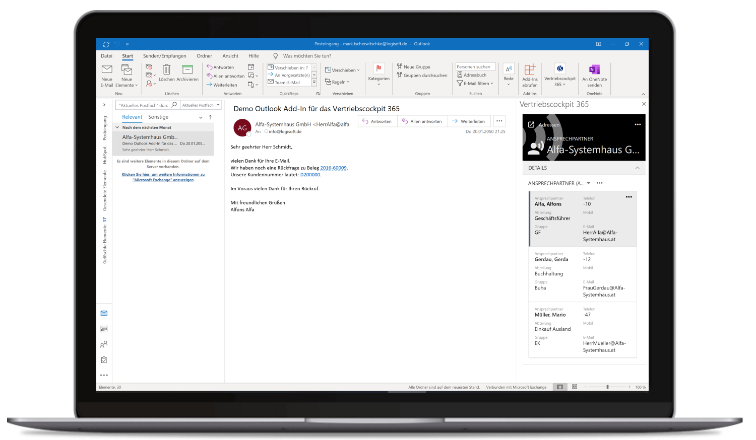
Task: Select the Gerdau, Gerda contact card
Action: click(583, 274)
